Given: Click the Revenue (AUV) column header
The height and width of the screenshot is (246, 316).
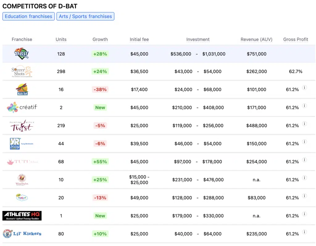Looking at the screenshot, I should coord(256,39).
